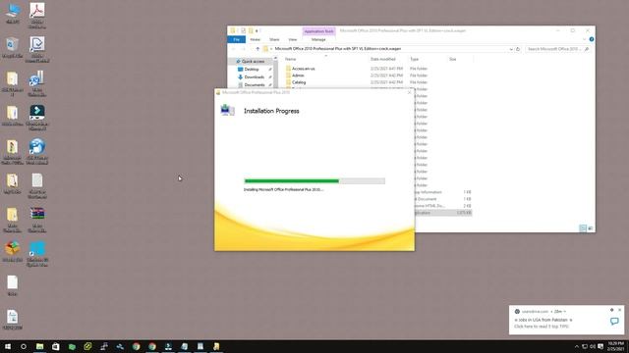The height and width of the screenshot is (353, 629).
Task: Switch to Office setup taskbar icon
Action: (216, 346)
